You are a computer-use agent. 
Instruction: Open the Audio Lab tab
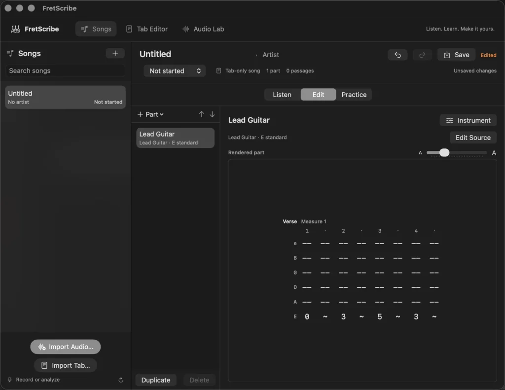203,29
